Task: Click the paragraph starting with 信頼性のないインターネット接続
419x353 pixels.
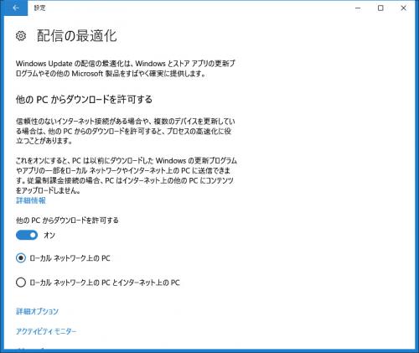Action: coord(126,131)
